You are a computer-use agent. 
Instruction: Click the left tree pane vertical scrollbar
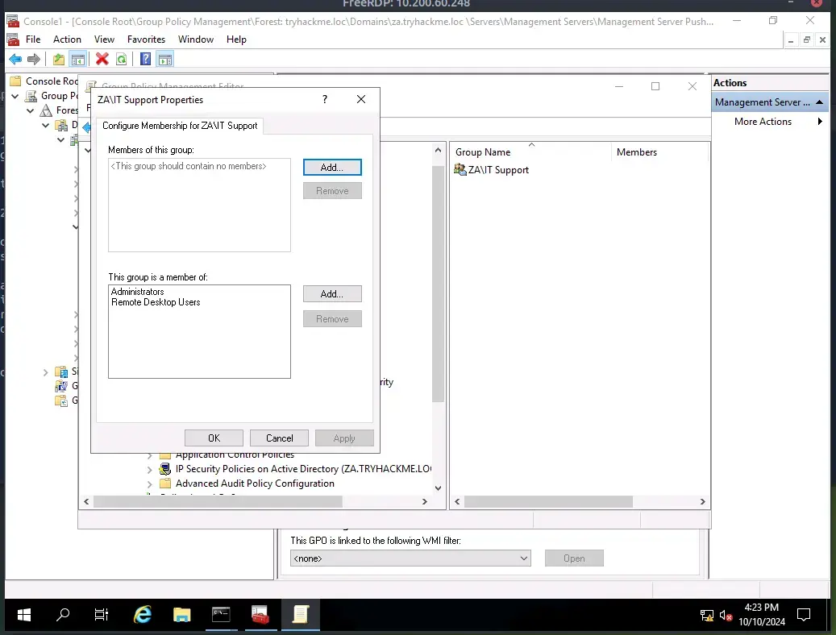[x=438, y=284]
